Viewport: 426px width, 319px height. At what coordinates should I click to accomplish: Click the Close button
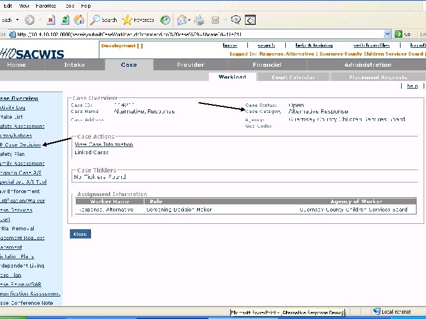tap(80, 234)
